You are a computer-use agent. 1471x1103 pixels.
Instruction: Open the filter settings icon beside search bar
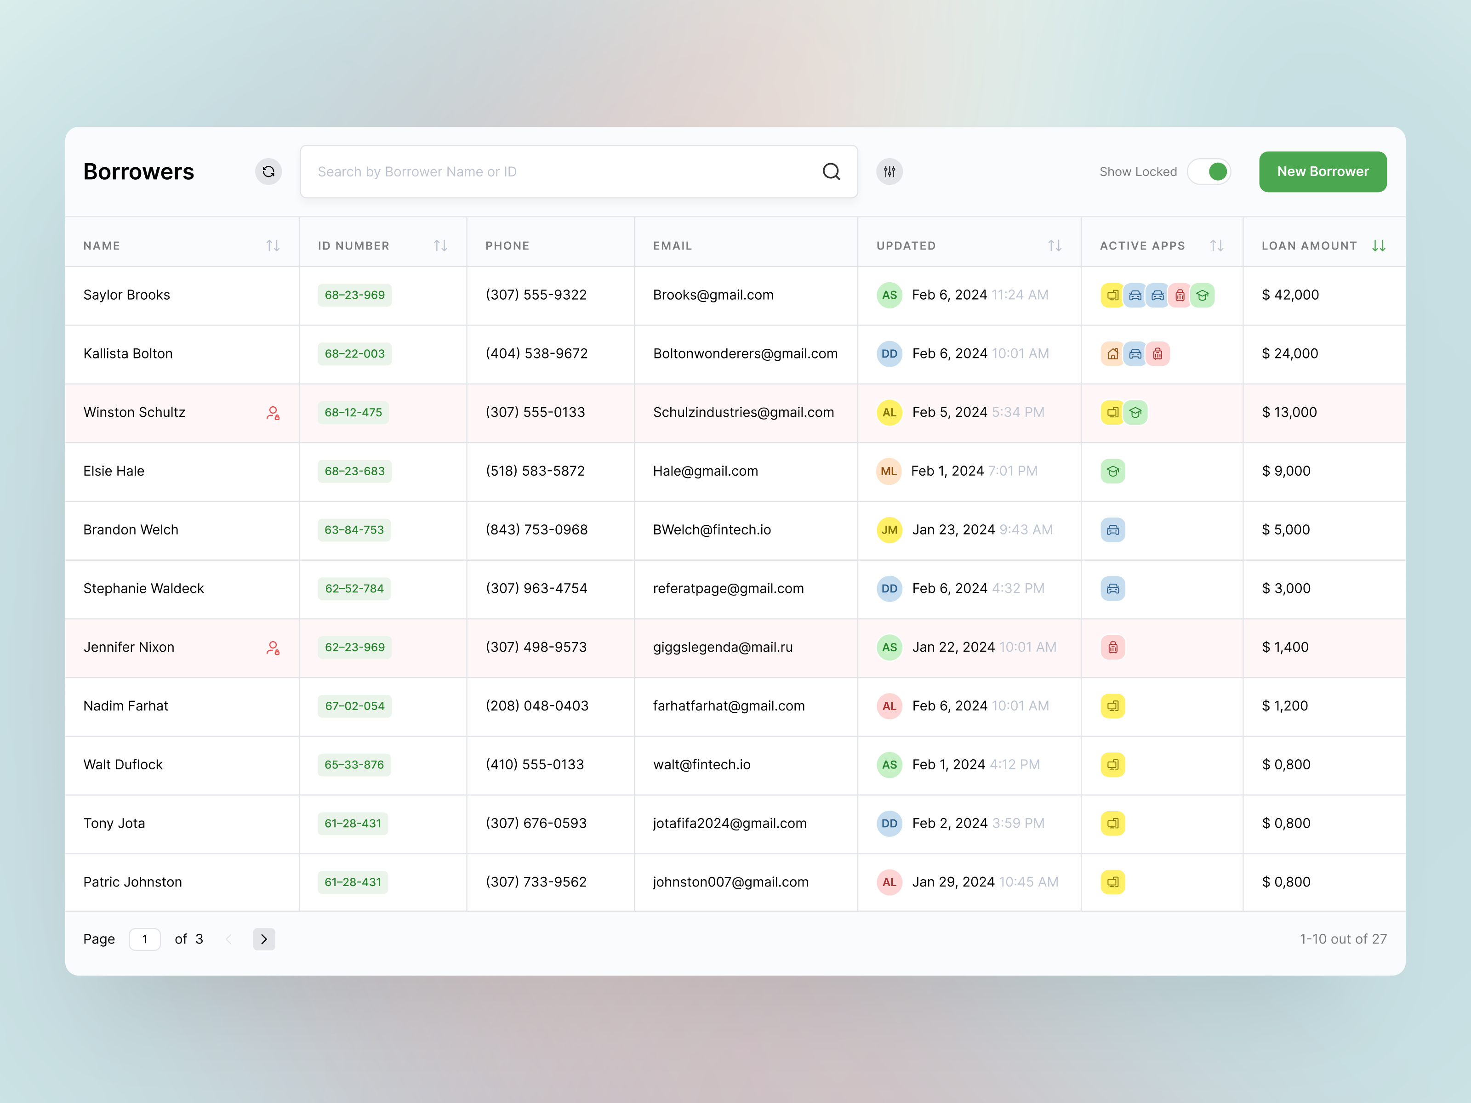tap(889, 171)
